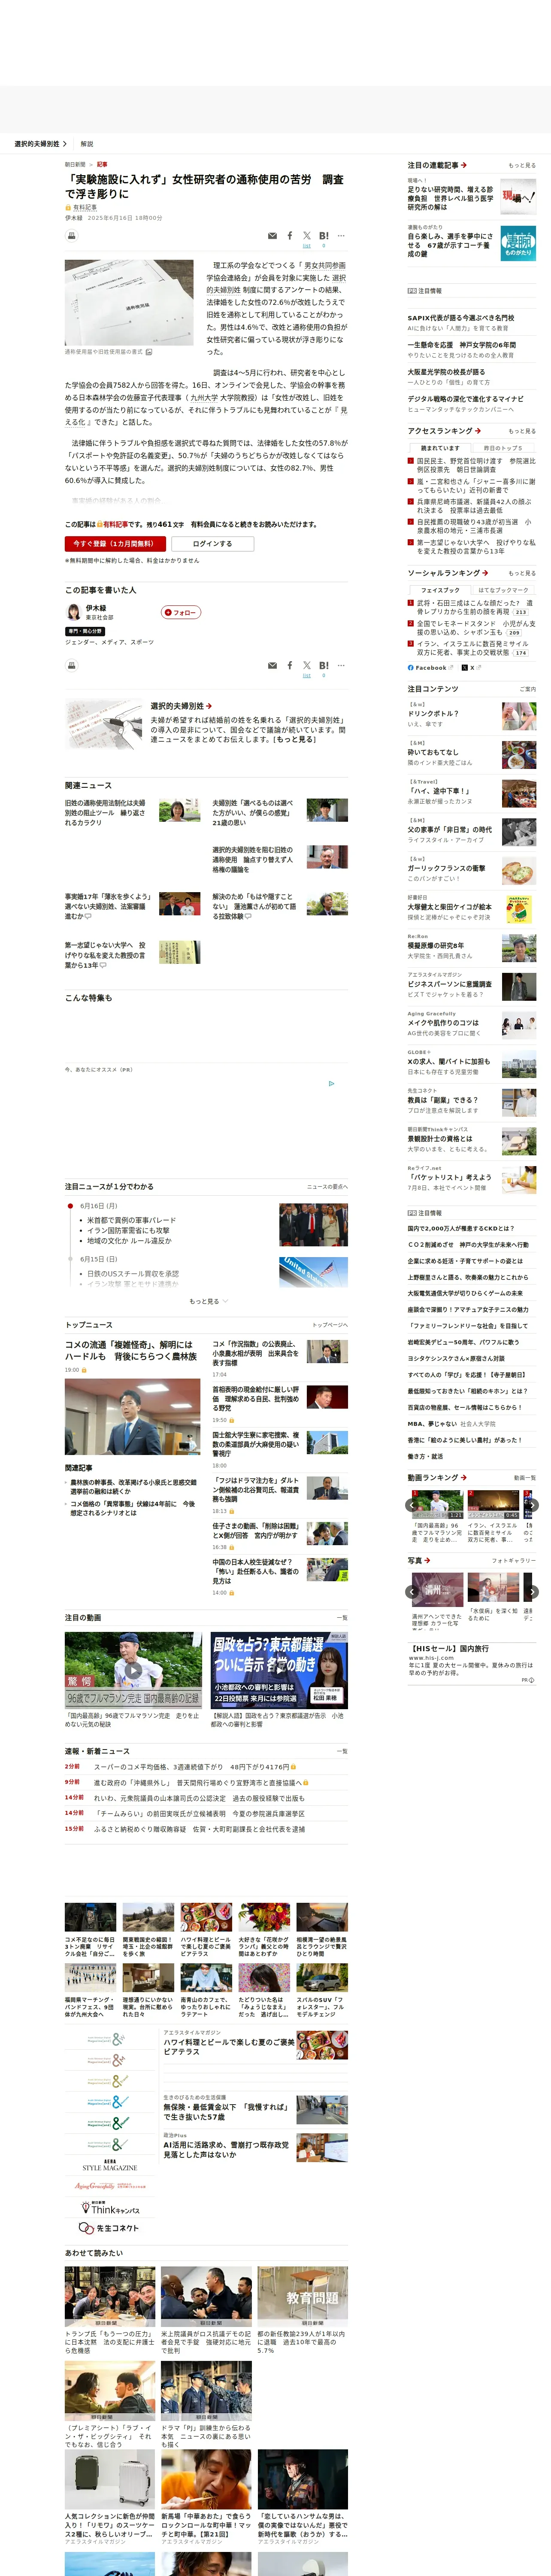Click 今すぐ登録 red registration button
Image resolution: width=551 pixels, height=2576 pixels.
point(115,544)
